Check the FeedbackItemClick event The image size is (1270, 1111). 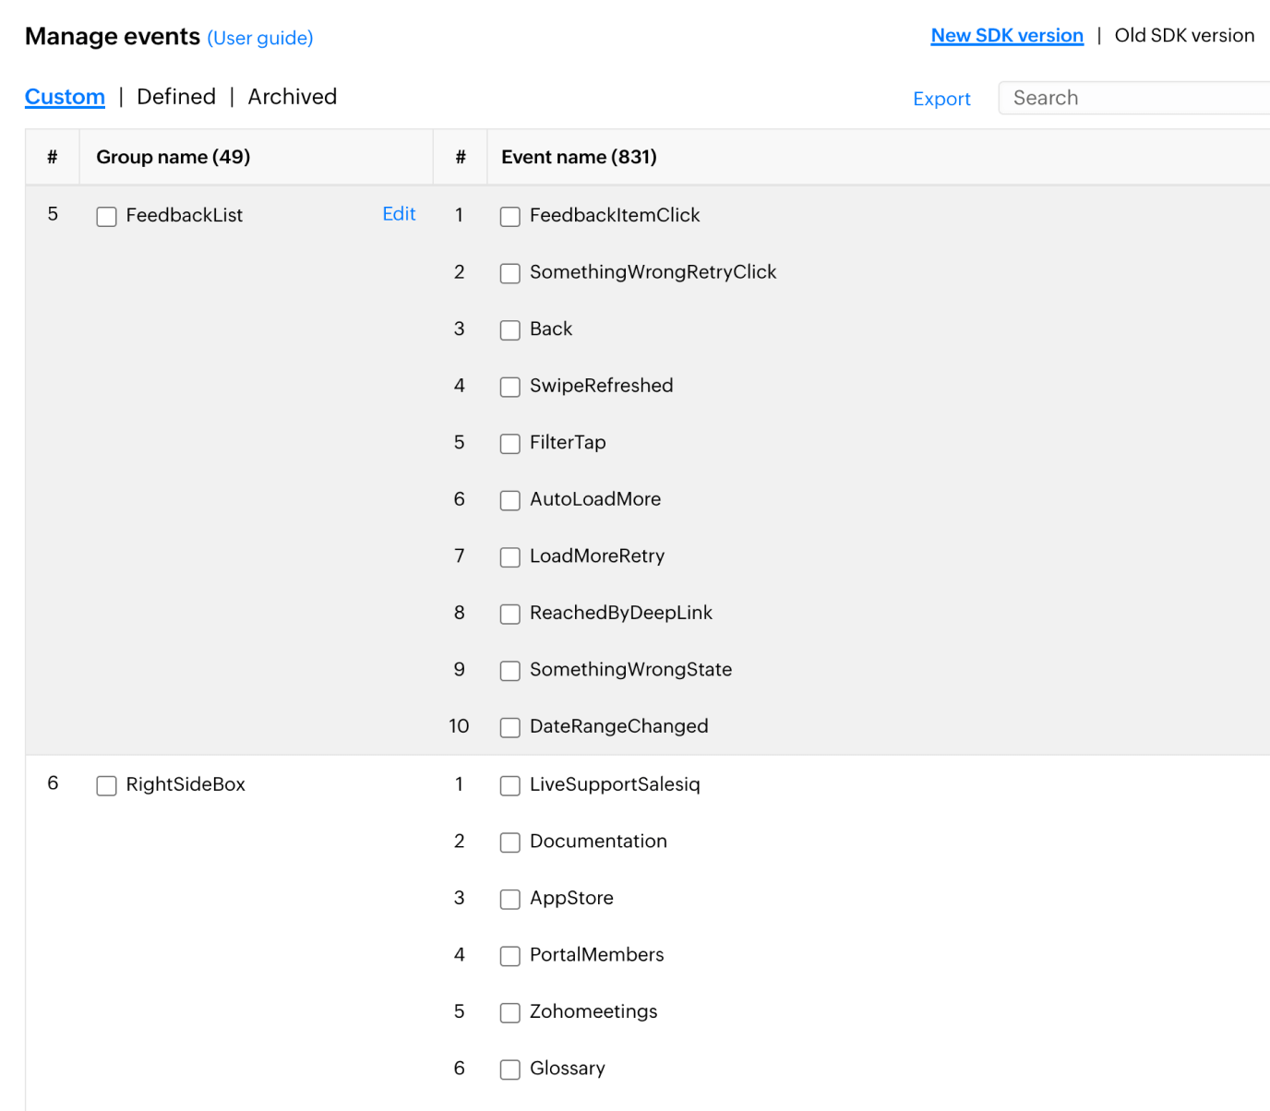click(510, 216)
